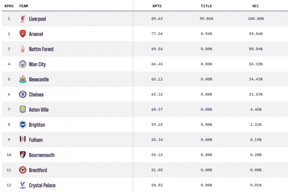Click the Arsenal club crest icon

tap(22, 34)
